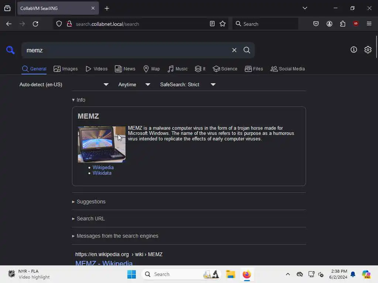The image size is (378, 283).
Task: View site security lock info
Action: (x=69, y=24)
